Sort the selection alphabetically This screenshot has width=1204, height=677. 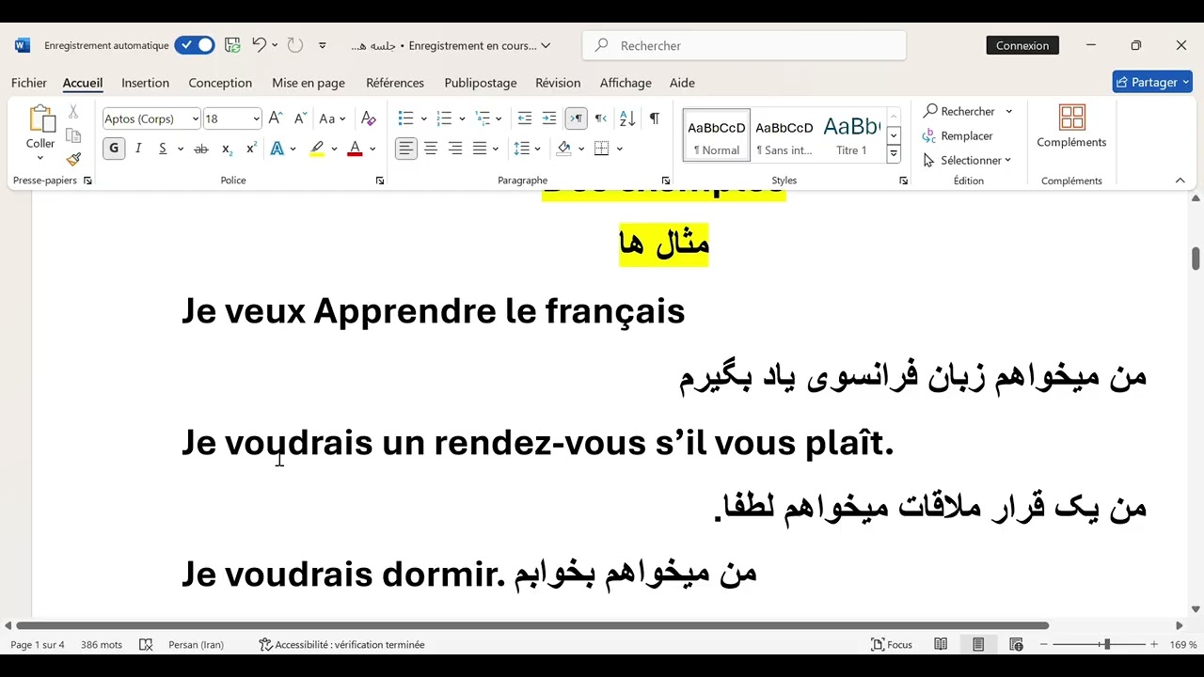tap(627, 118)
